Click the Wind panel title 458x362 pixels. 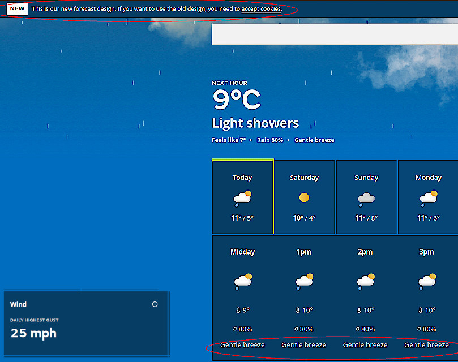tap(19, 304)
